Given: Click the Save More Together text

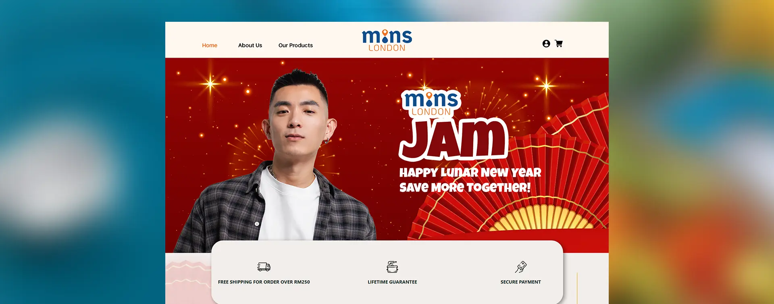Looking at the screenshot, I should point(465,187).
